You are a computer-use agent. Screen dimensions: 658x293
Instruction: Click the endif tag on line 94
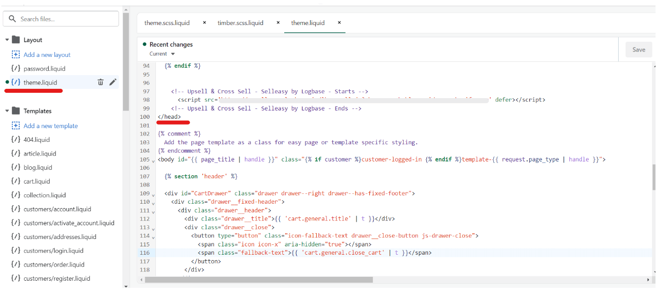[182, 66]
